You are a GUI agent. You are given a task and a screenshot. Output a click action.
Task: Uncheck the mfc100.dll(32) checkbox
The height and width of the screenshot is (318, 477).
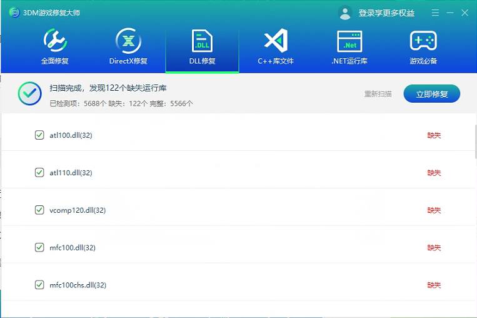click(x=39, y=247)
